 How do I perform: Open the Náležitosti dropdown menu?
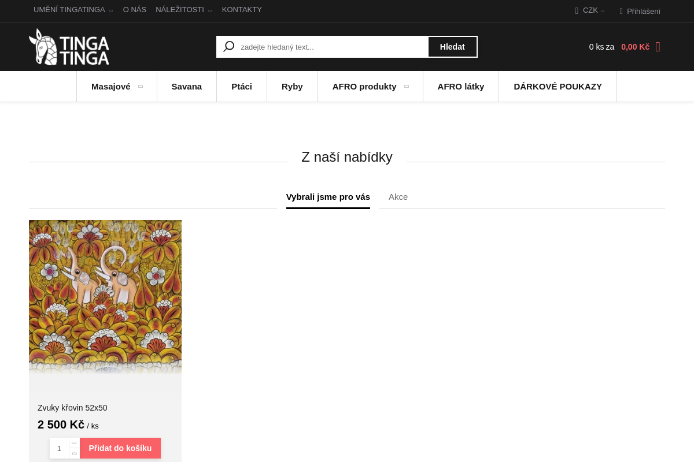209,10
